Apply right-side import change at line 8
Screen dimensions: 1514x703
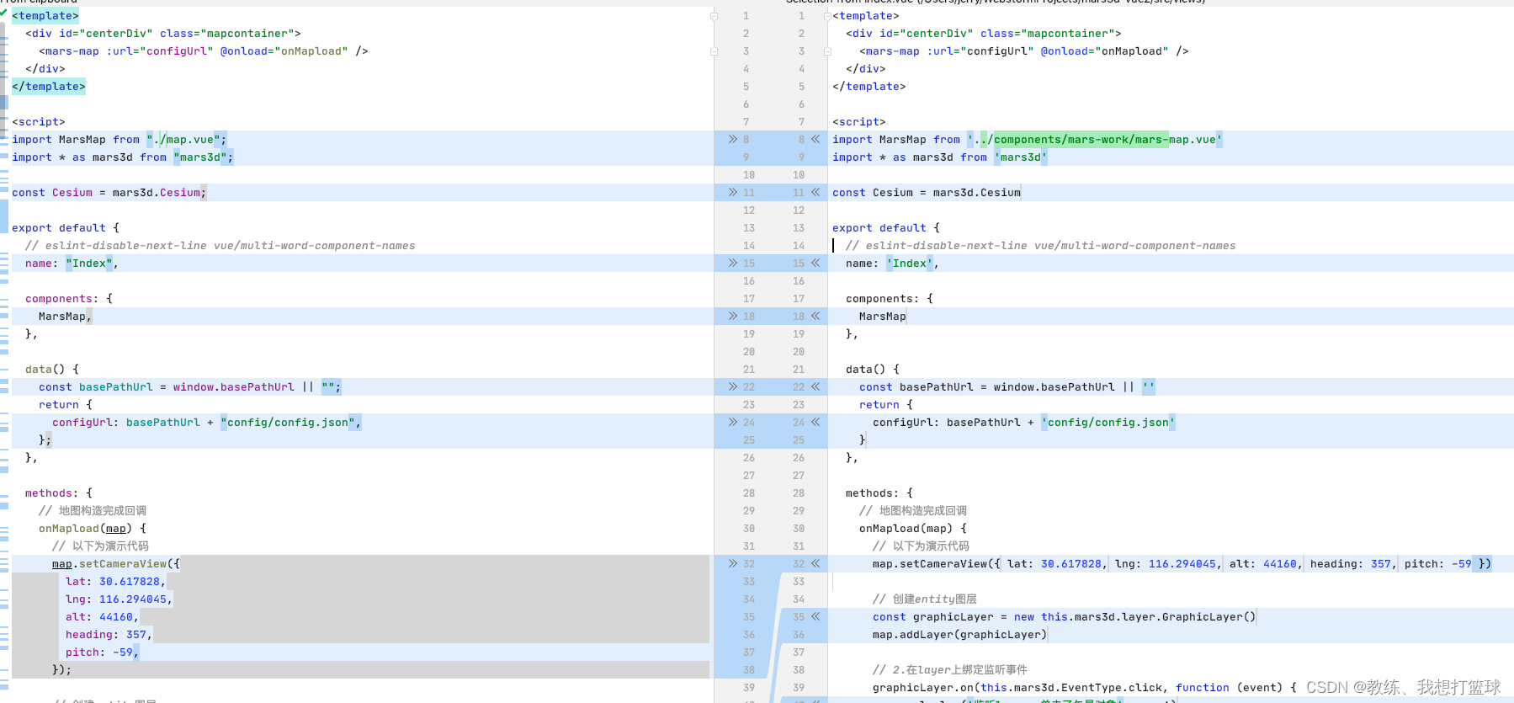[815, 139]
